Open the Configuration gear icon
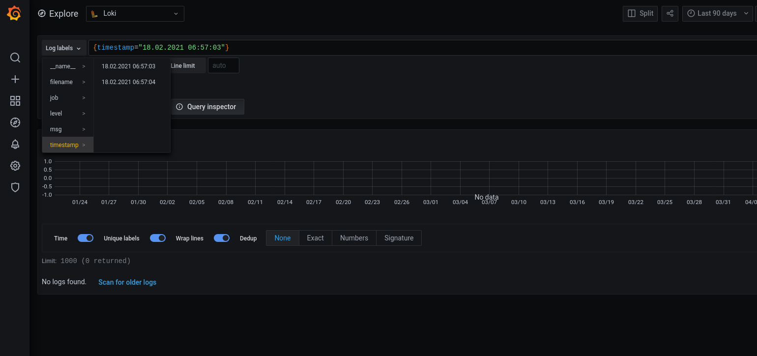 coord(15,166)
